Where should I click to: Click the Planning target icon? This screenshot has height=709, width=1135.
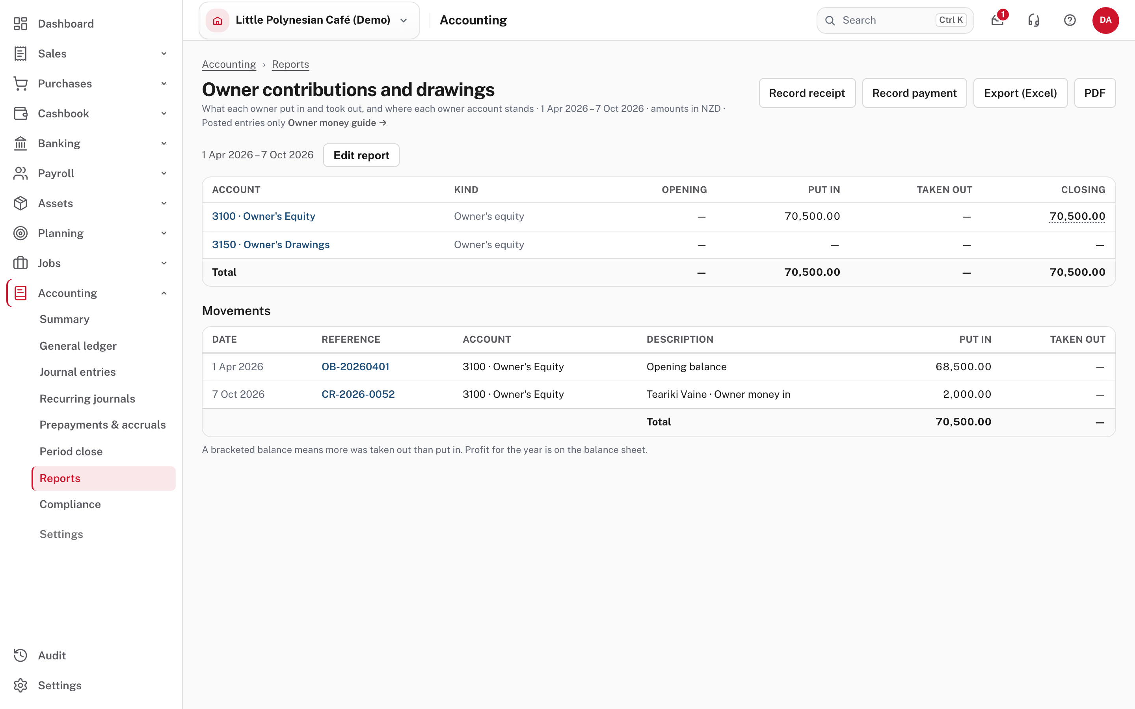point(20,233)
